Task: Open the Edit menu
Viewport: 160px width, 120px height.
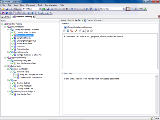Action: (9, 5)
